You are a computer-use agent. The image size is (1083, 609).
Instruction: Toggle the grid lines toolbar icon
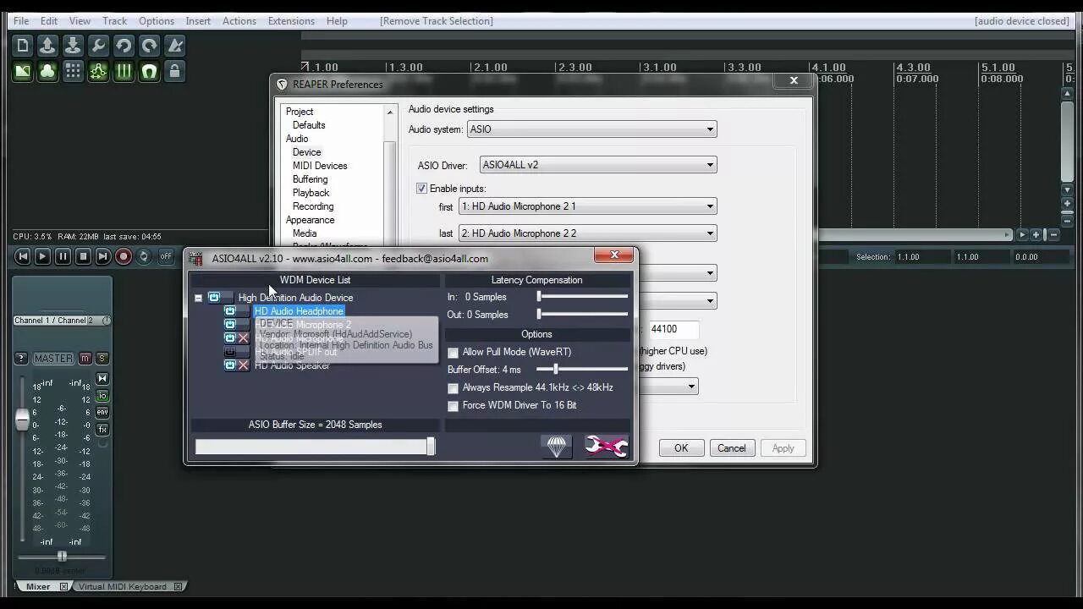click(74, 72)
